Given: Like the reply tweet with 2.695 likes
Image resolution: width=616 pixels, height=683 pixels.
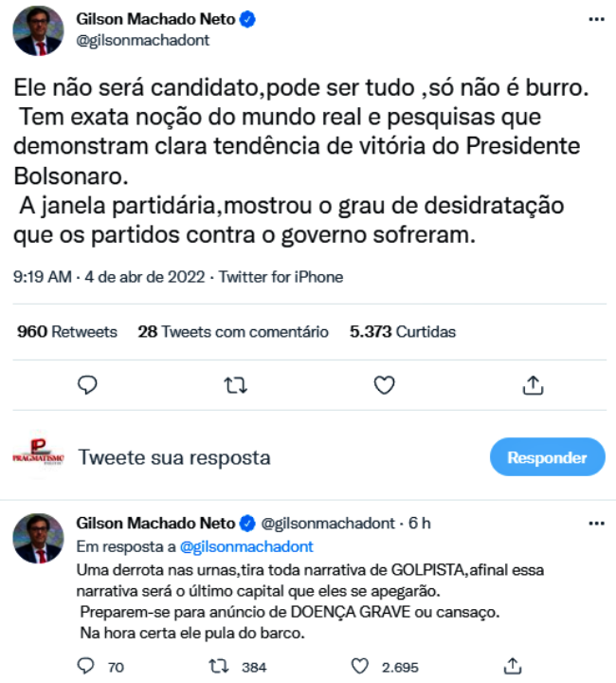Looking at the screenshot, I should [358, 666].
